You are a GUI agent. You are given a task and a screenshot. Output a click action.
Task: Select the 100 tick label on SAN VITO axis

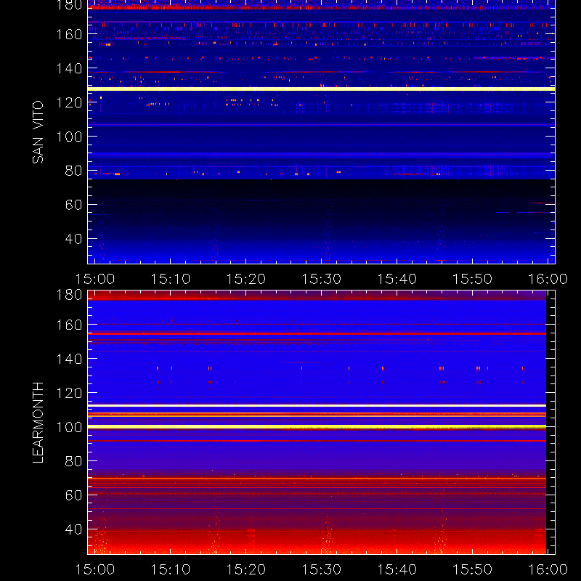(69, 137)
